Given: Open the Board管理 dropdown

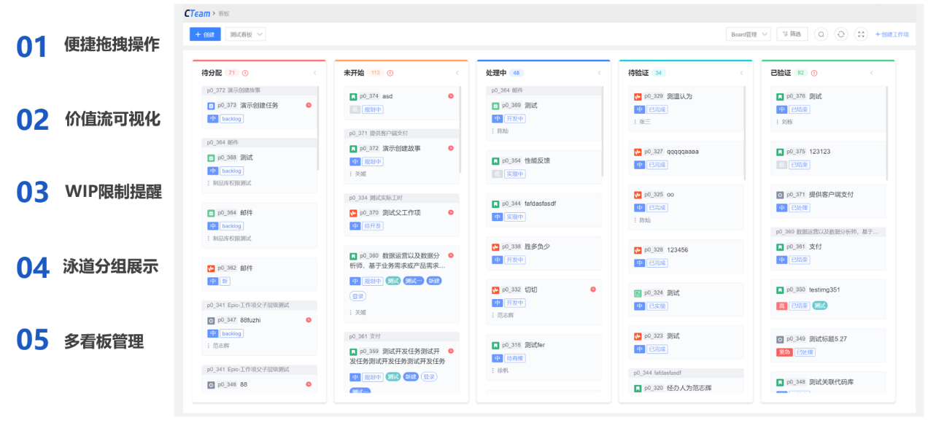Looking at the screenshot, I should (748, 34).
